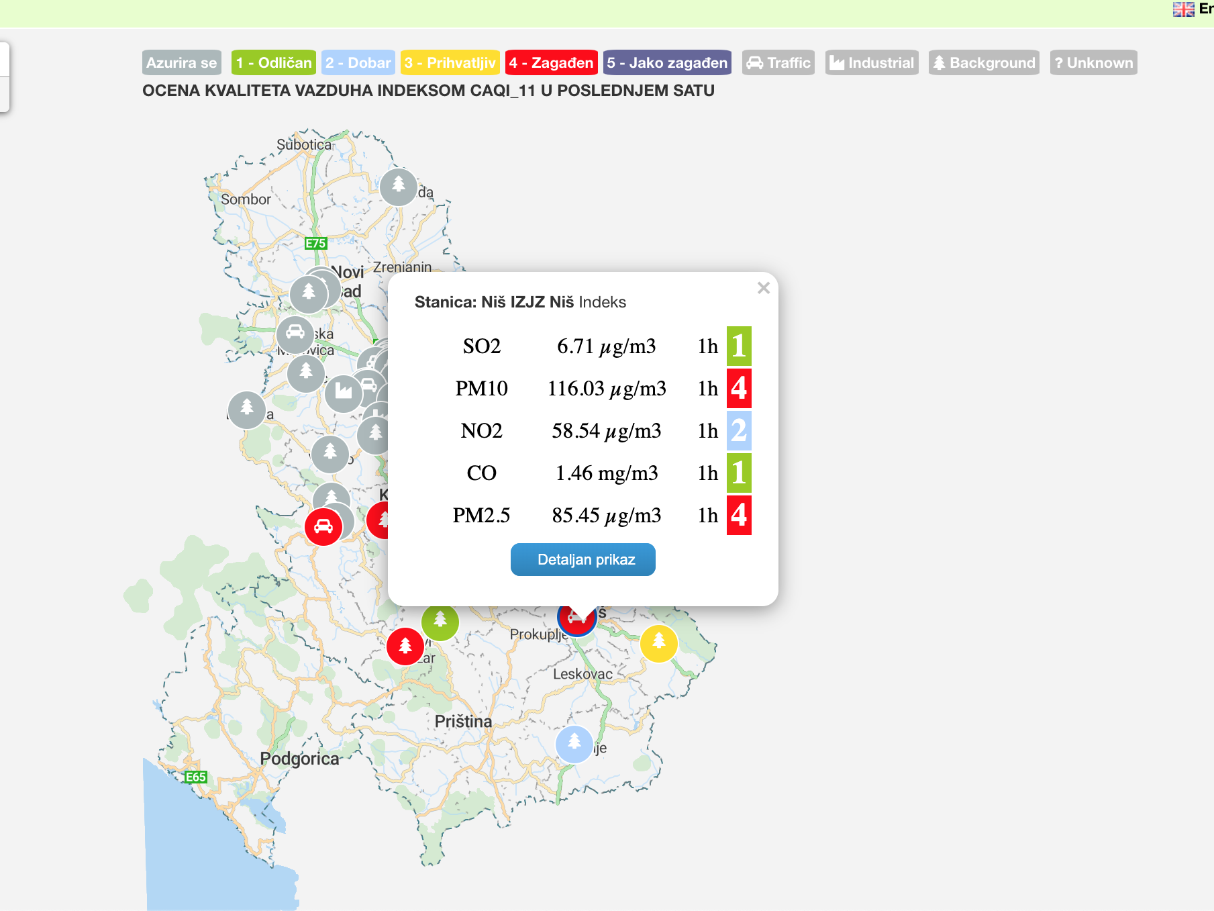Select the gray traffic car marker near Novi Sad
The image size is (1214, 911).
(x=295, y=333)
